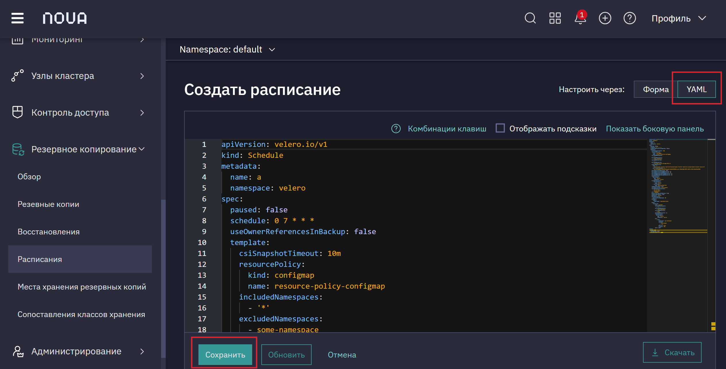726x369 pixels.
Task: Click 'includedNamespaces:' line
Action: coord(281,297)
